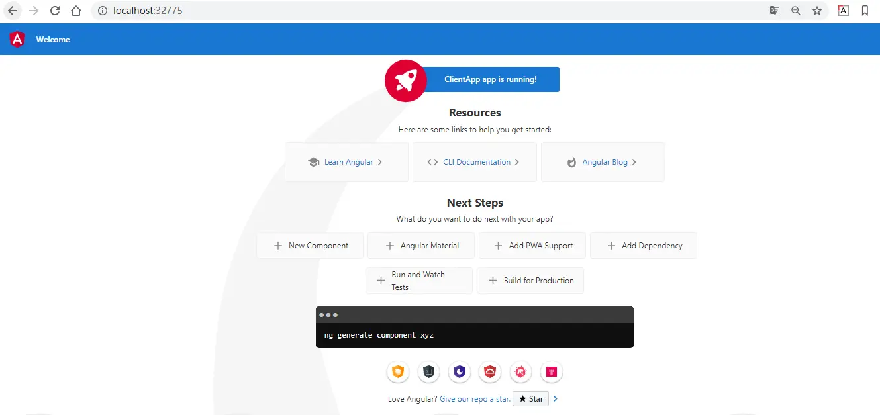View site information icon beside localhost
The height and width of the screenshot is (415, 880).
coord(102,11)
